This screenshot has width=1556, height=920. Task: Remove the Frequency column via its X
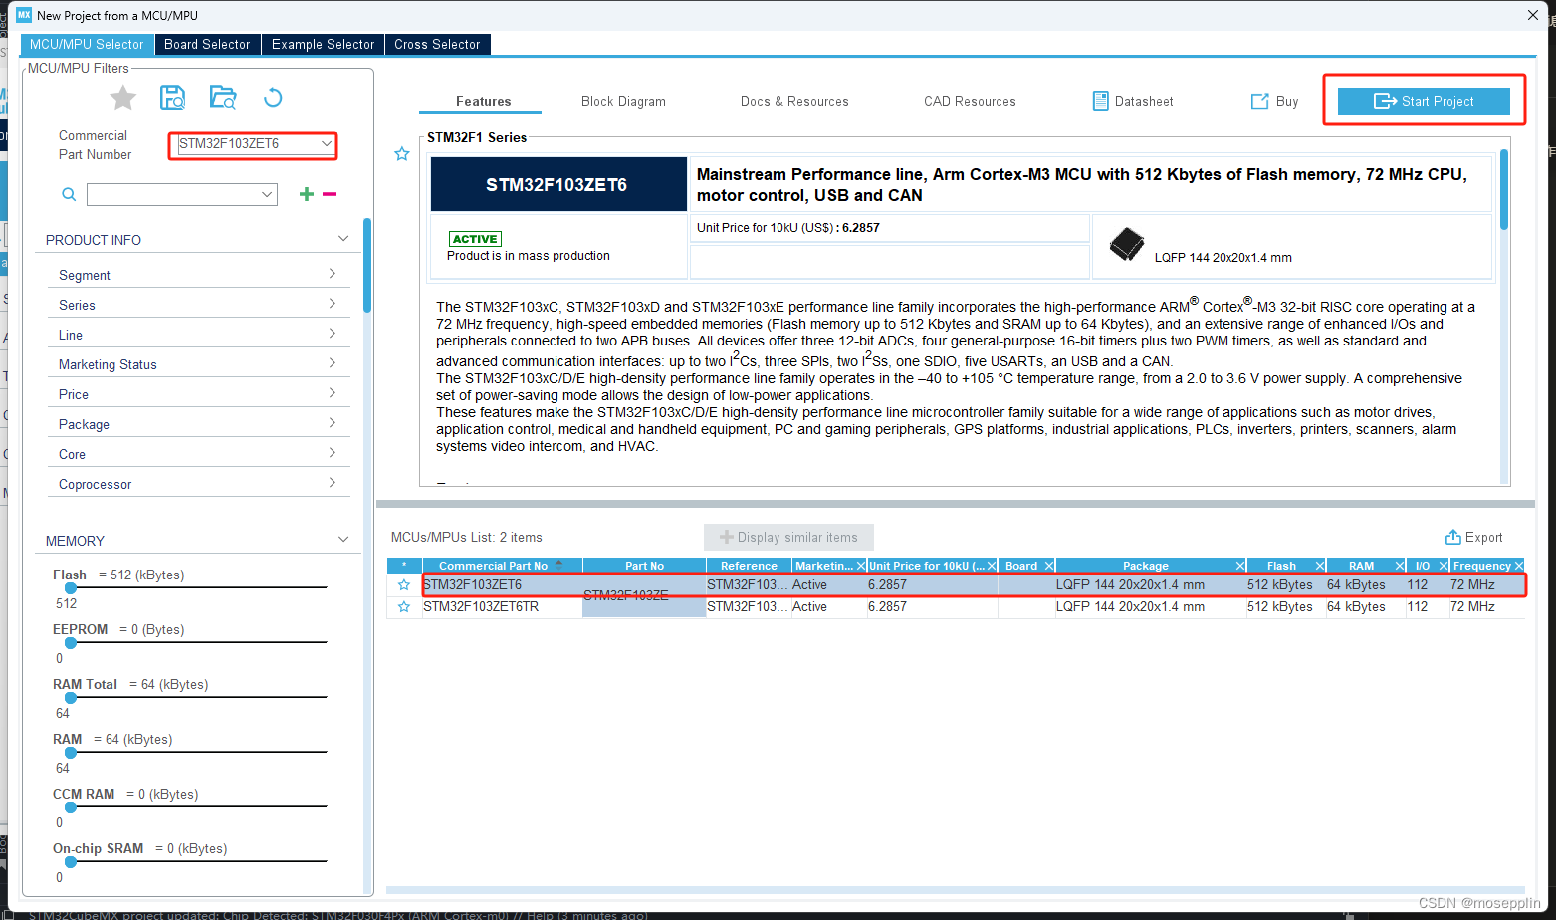pyautogui.click(x=1519, y=566)
